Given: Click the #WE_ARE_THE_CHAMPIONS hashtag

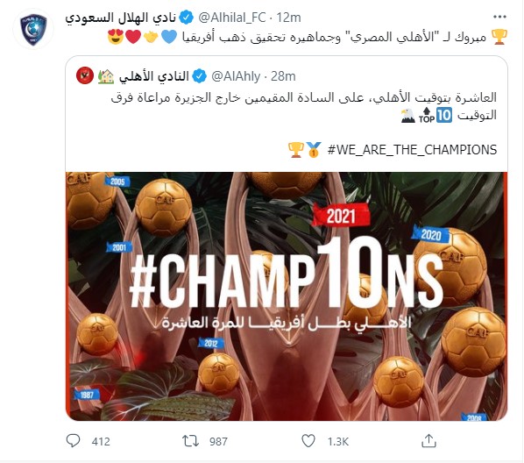Looking at the screenshot, I should pos(412,150).
